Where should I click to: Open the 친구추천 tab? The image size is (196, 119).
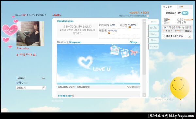point(168,7)
